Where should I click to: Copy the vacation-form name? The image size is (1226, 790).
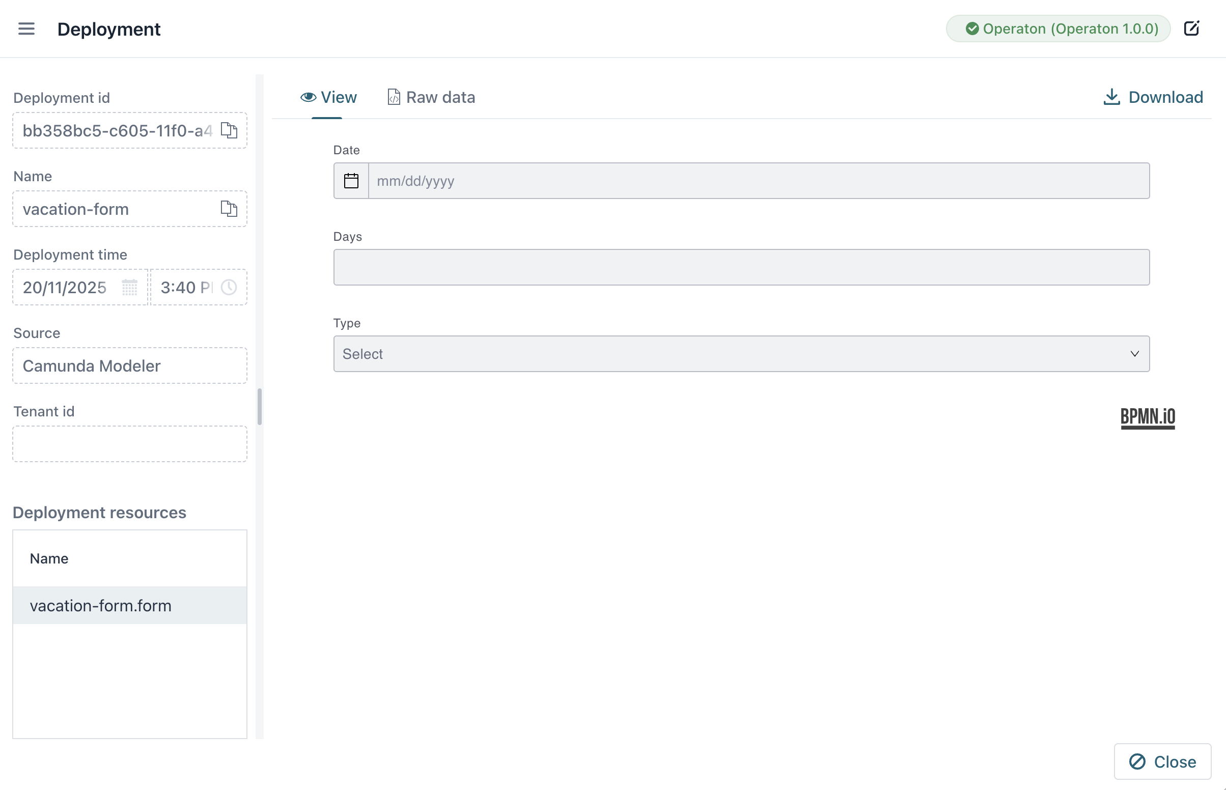[229, 209]
